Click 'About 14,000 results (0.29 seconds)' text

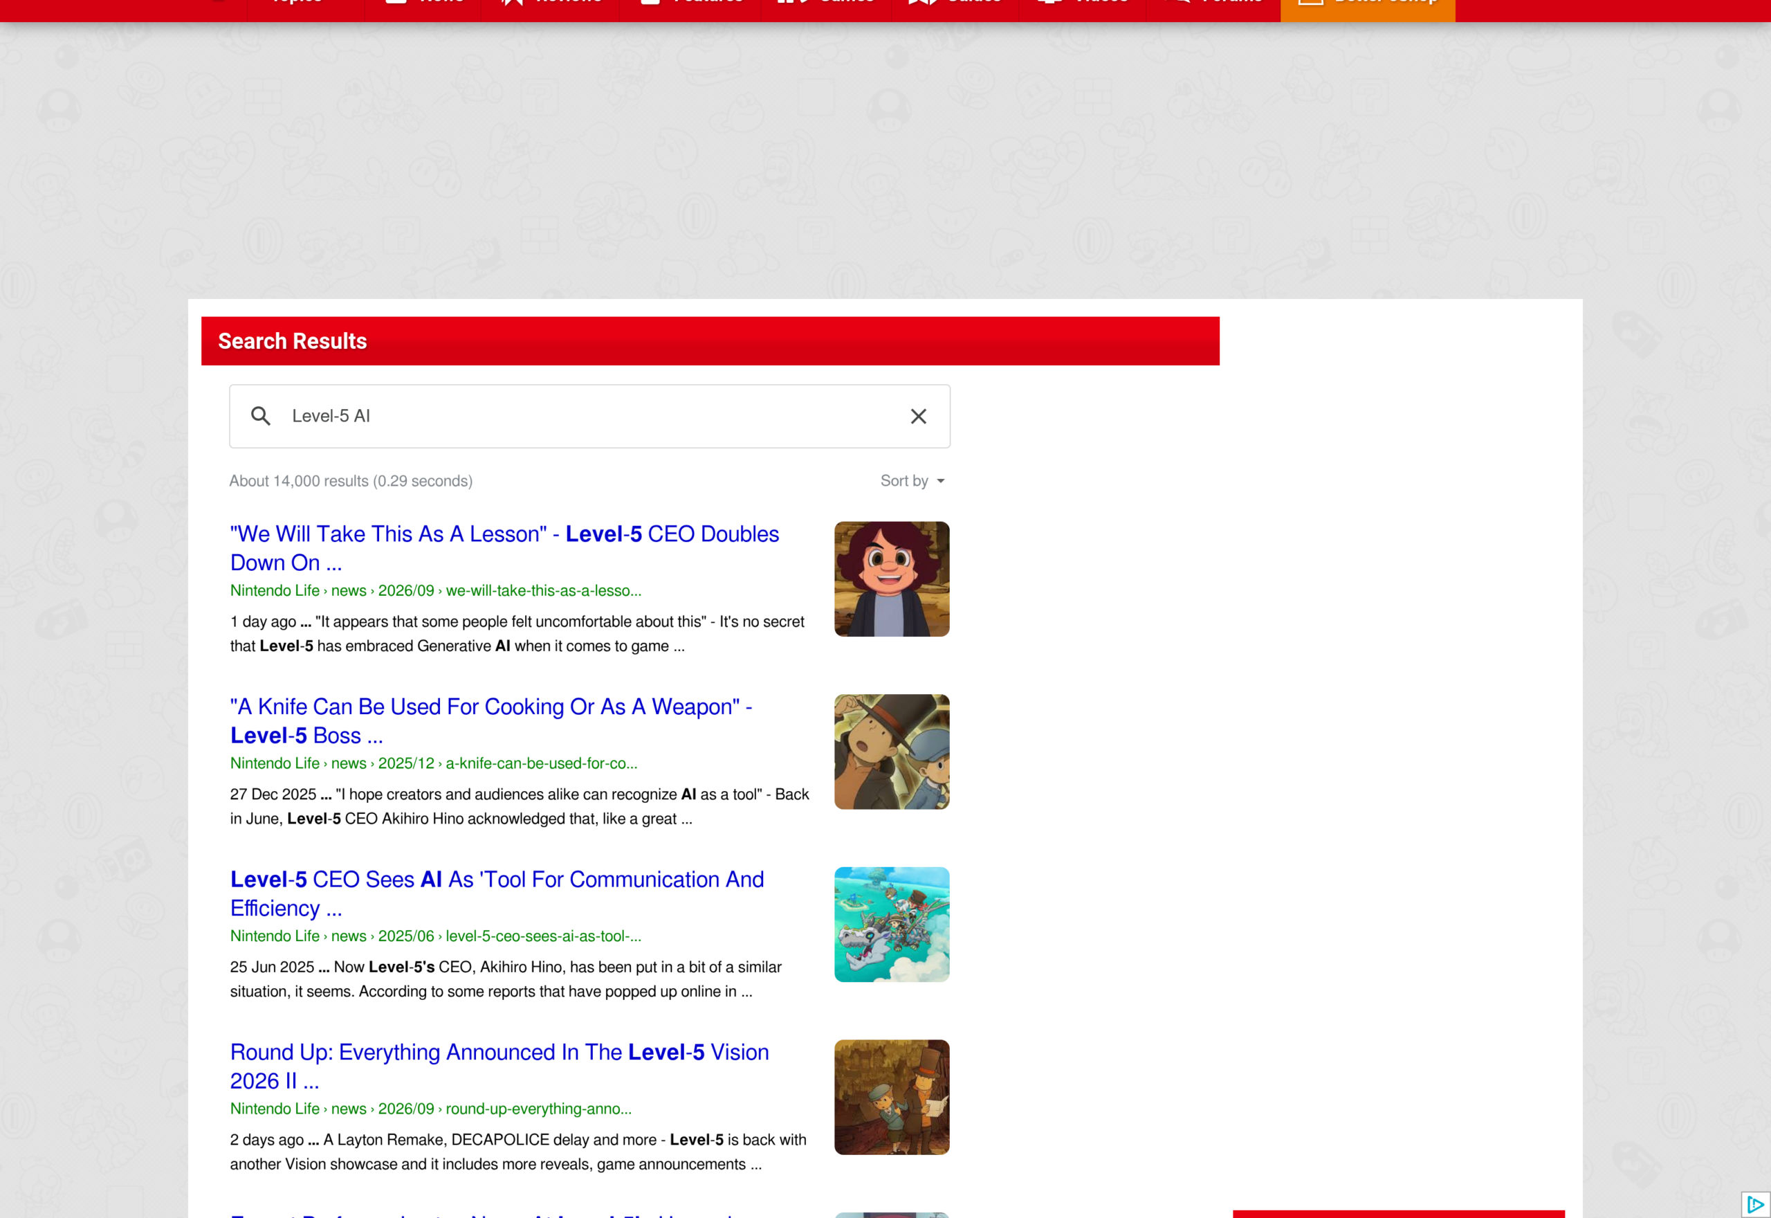pos(351,481)
